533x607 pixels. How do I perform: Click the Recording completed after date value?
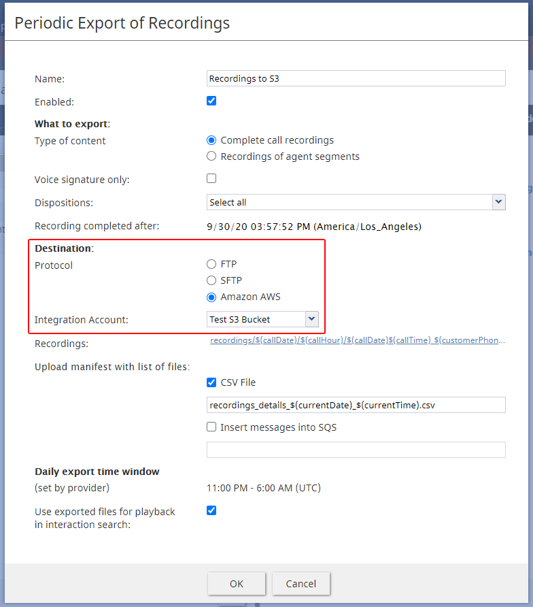[313, 227]
